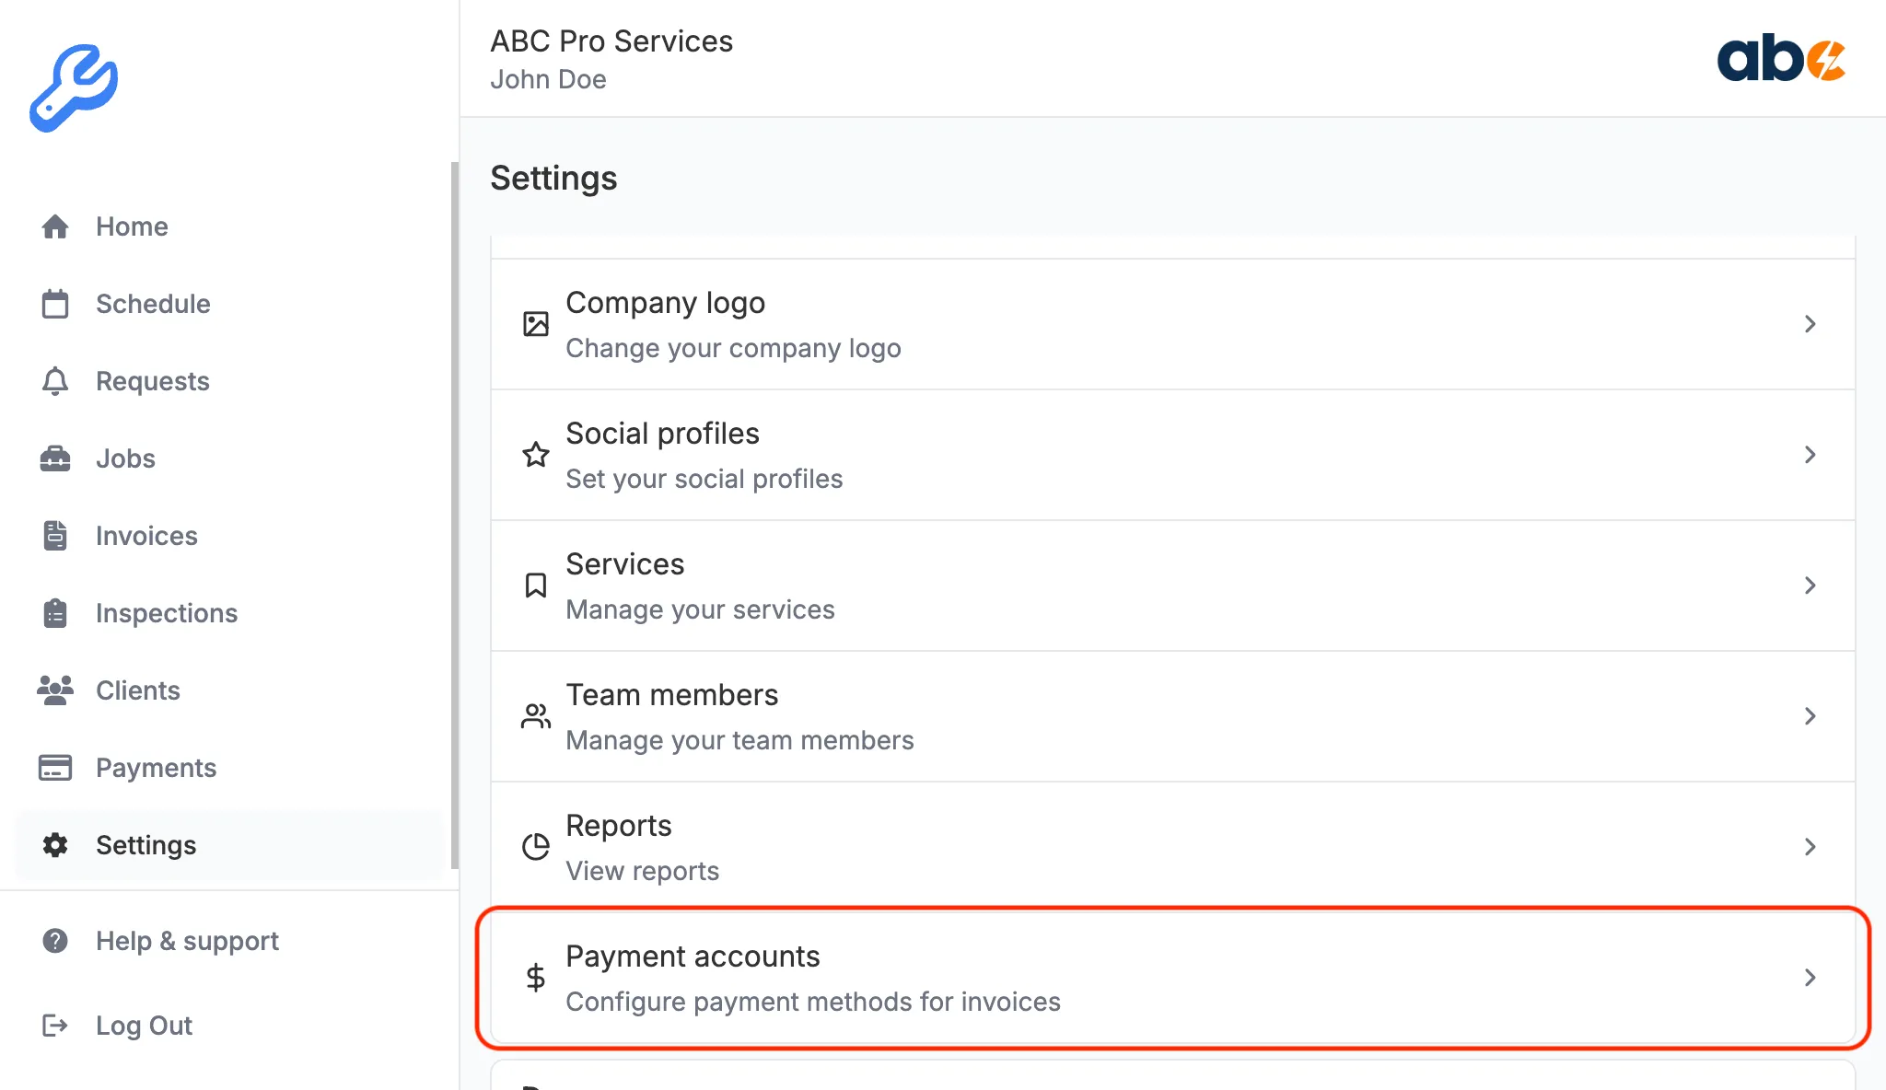Select the Payments card icon

55,768
